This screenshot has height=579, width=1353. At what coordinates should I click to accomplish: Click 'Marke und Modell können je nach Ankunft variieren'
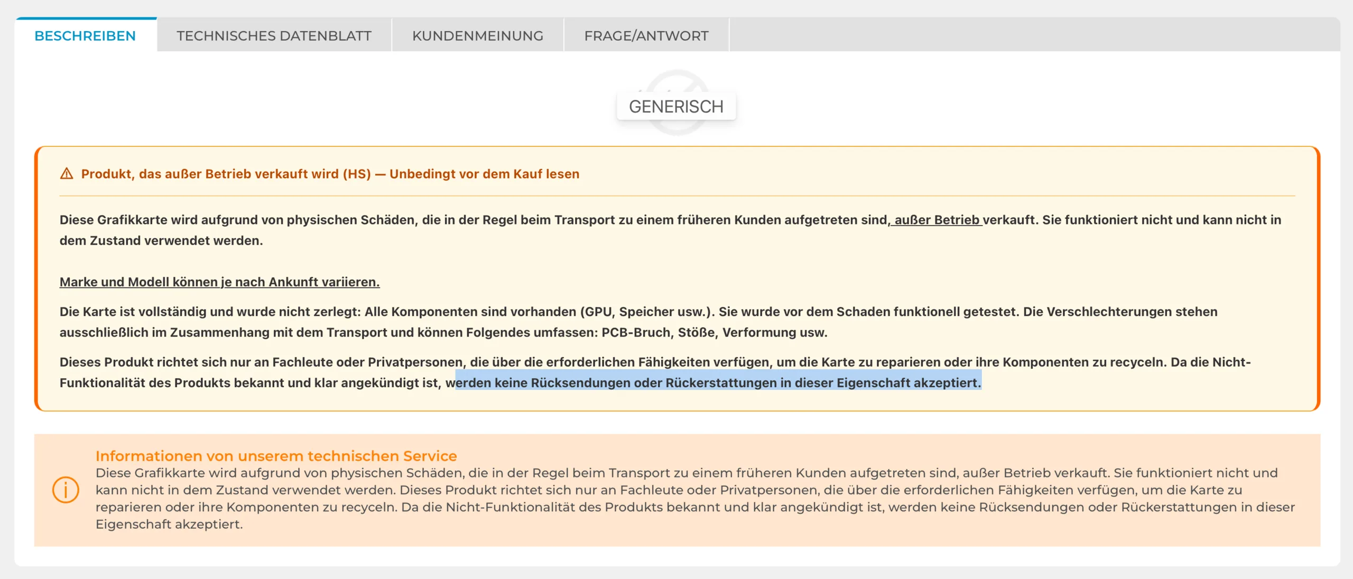pos(219,282)
